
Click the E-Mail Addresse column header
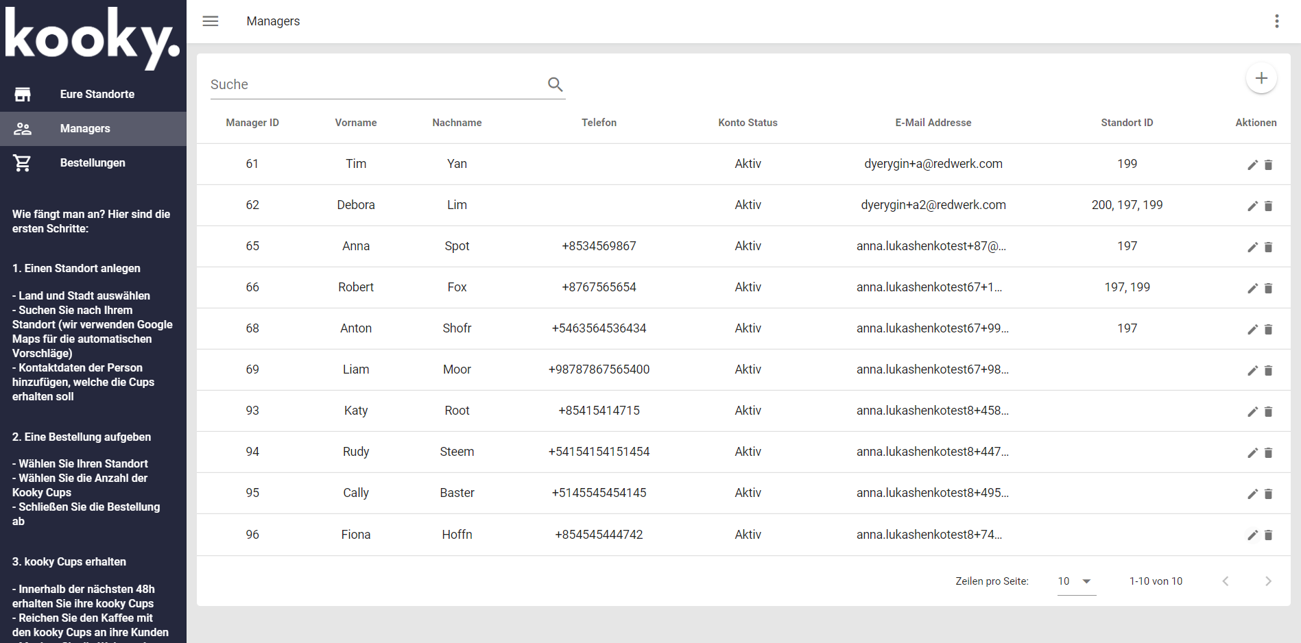click(933, 123)
